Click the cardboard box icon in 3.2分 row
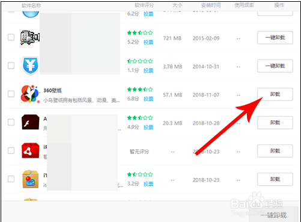301x222 pixels. (31, 179)
